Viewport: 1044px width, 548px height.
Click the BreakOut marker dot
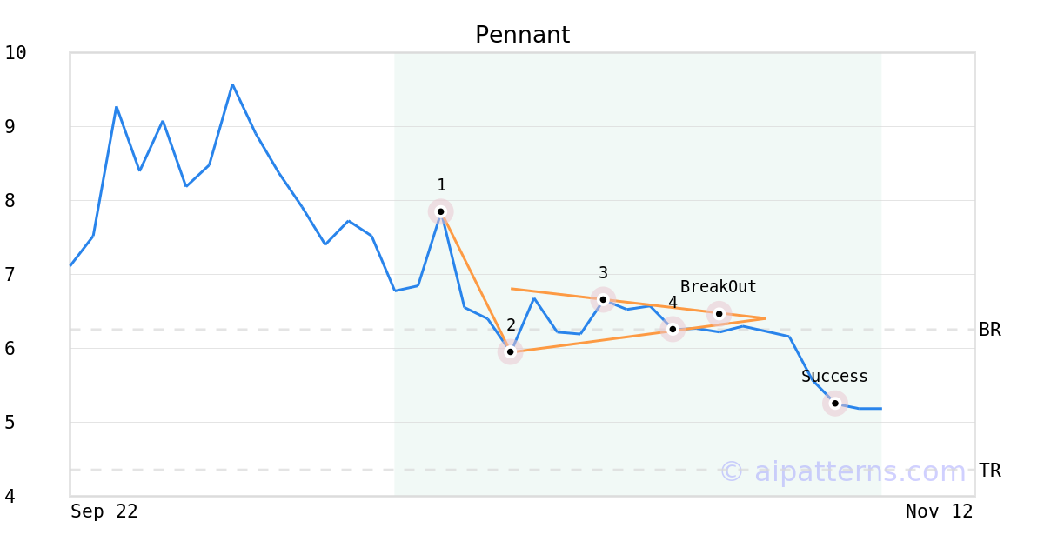tap(719, 313)
